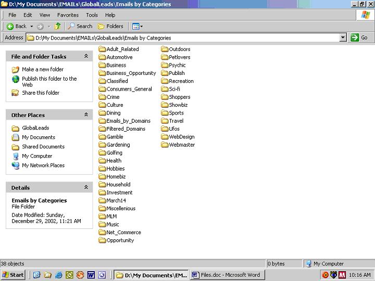This screenshot has height=281, width=375.
Task: Select the Adult_Related folder icon
Action: point(103,49)
